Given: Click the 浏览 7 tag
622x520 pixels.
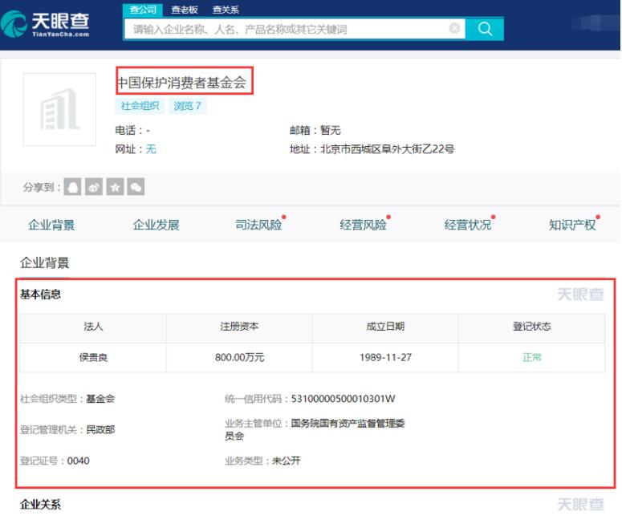Looking at the screenshot, I should (x=187, y=106).
